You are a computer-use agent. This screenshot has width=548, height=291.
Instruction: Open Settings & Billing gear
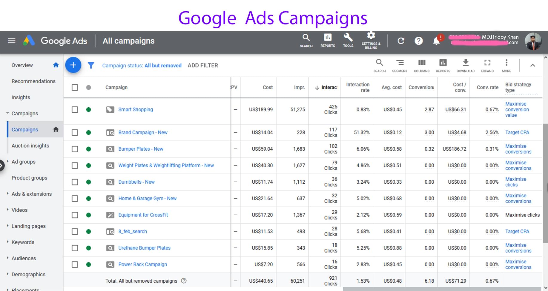coord(371,41)
